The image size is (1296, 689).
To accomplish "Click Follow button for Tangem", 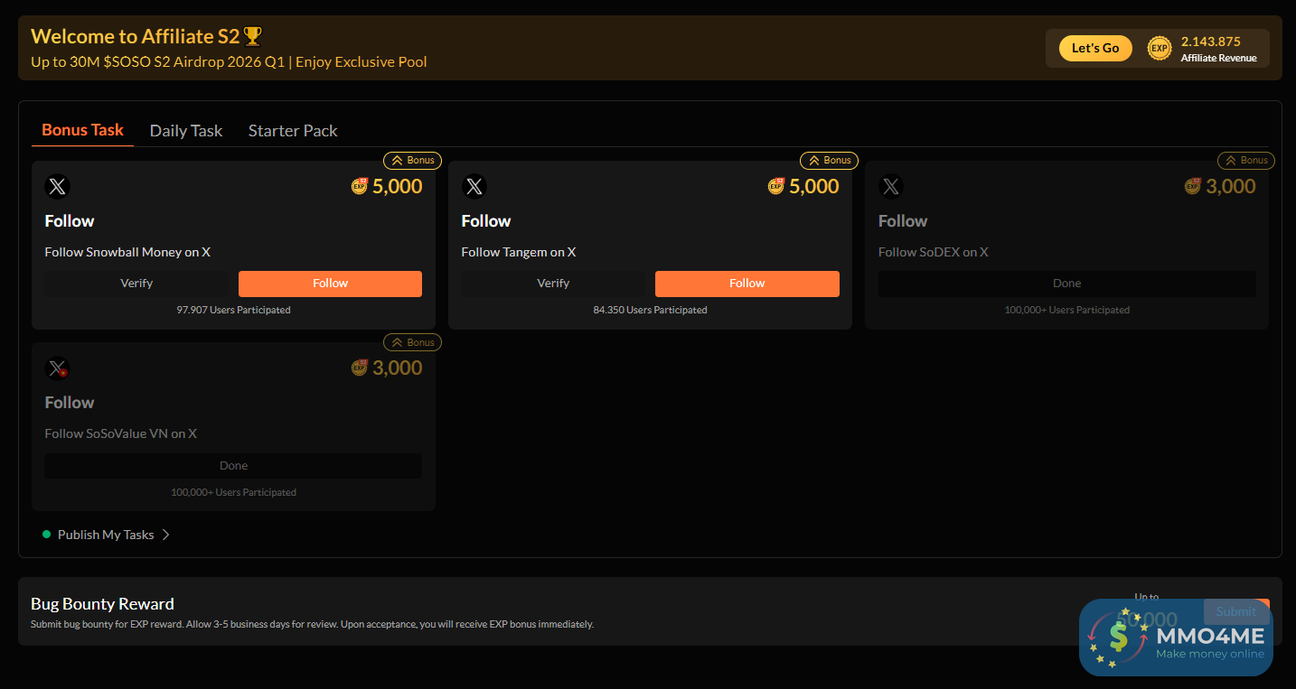I will (747, 284).
